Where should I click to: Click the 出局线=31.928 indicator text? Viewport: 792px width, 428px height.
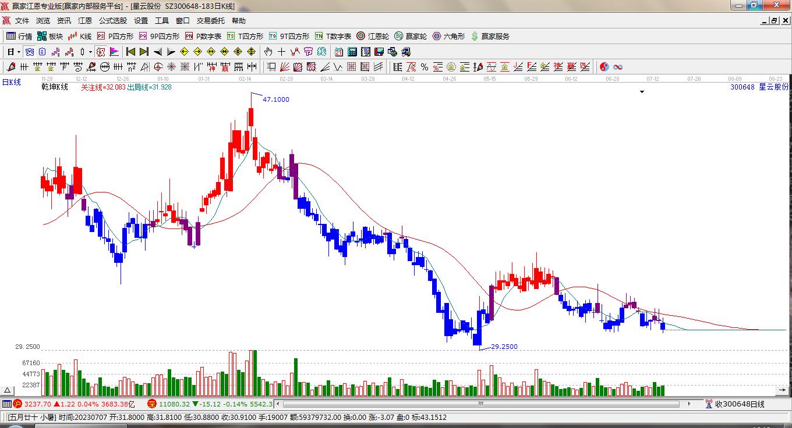[x=150, y=87]
